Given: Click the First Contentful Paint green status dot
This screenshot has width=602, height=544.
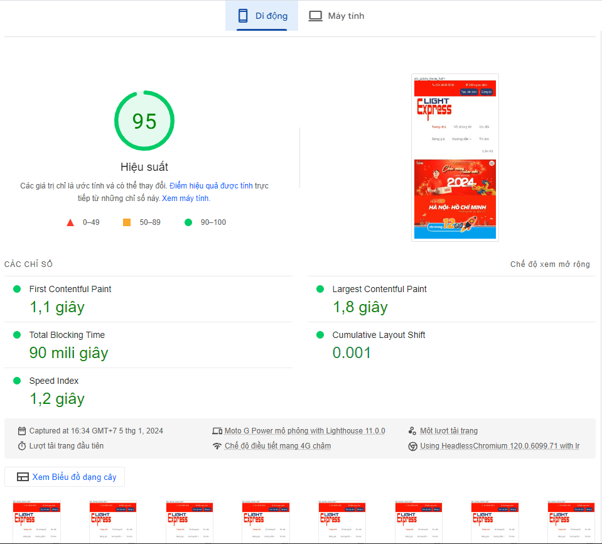Looking at the screenshot, I should pos(17,289).
